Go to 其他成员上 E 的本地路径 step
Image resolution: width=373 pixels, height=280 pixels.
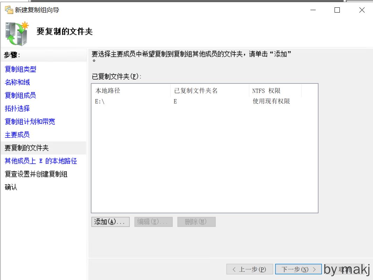click(x=41, y=161)
